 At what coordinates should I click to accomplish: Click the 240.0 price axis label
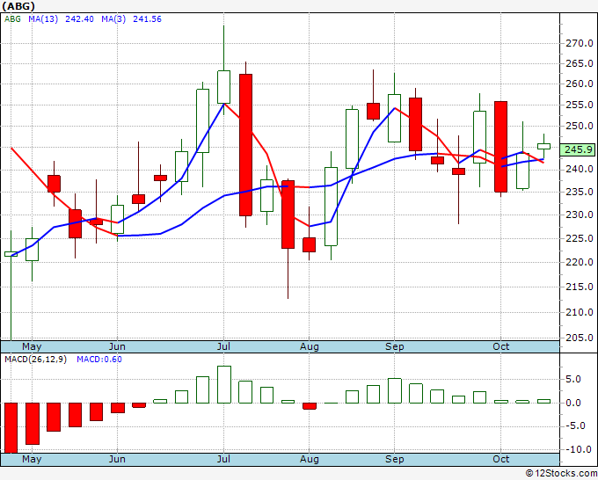pos(579,169)
